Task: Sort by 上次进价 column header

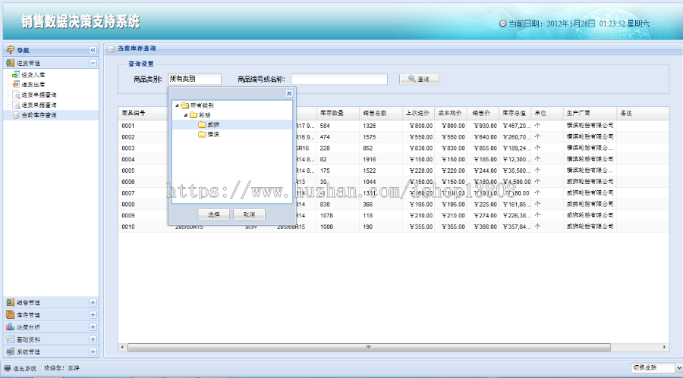Action: (x=418, y=113)
